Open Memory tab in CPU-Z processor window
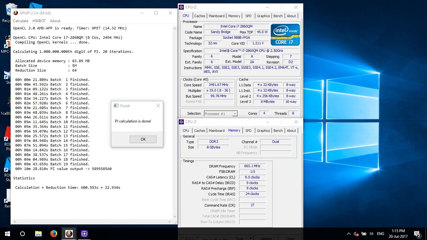427x240 pixels. 234,16
